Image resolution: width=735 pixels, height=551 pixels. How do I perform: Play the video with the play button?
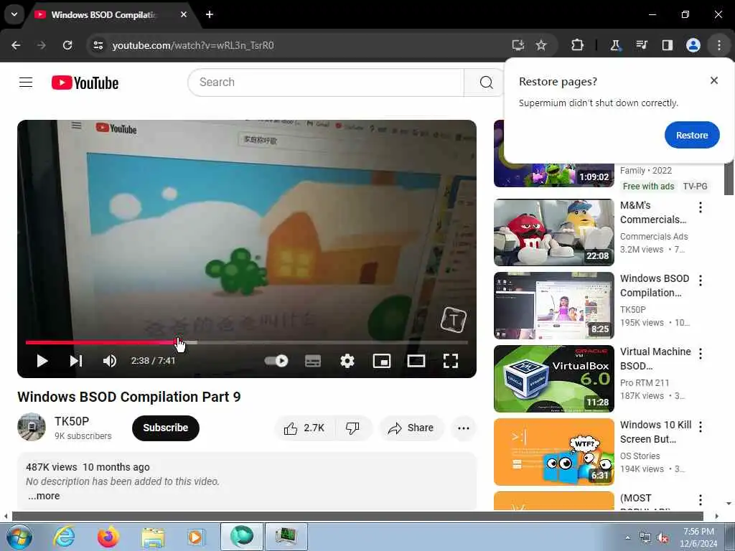(x=42, y=361)
